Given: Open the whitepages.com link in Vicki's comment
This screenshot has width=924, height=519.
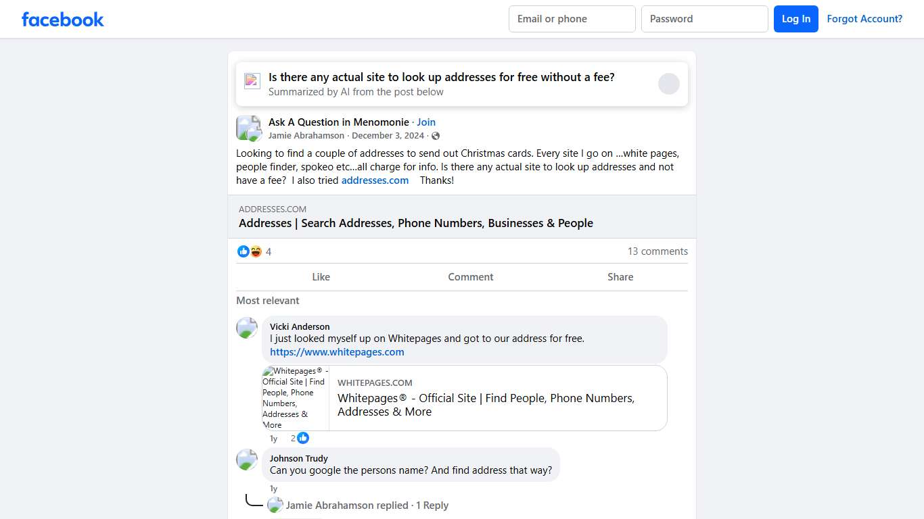Looking at the screenshot, I should point(337,352).
